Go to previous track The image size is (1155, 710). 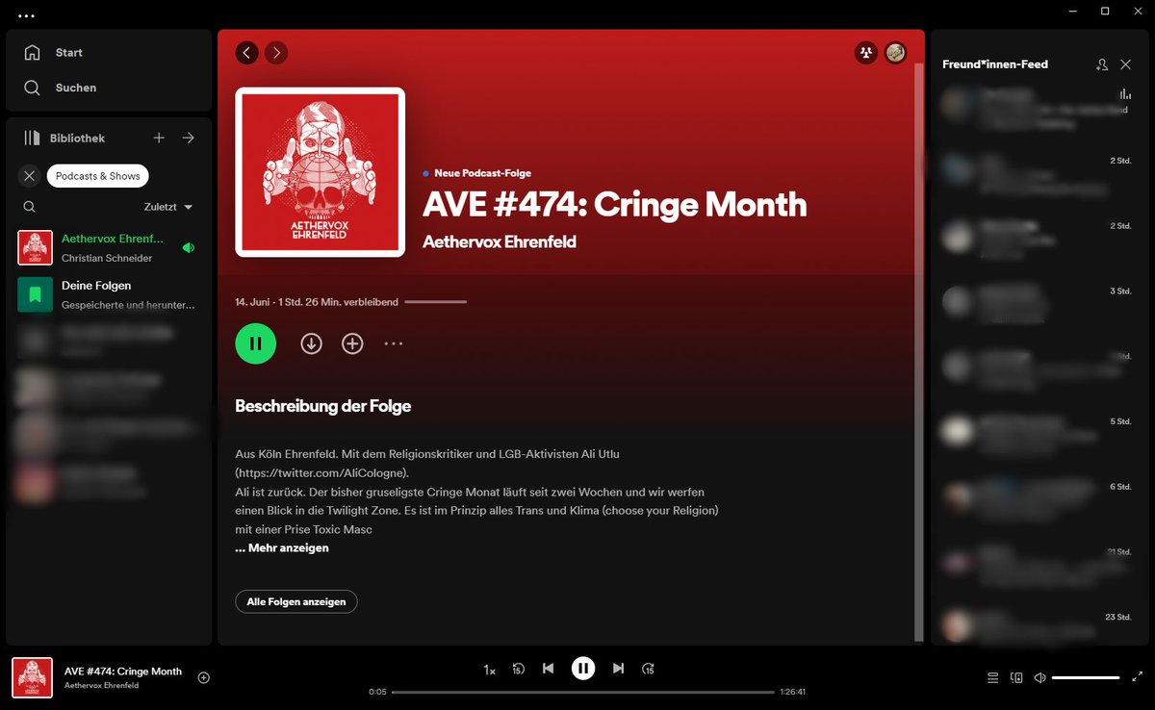point(548,669)
